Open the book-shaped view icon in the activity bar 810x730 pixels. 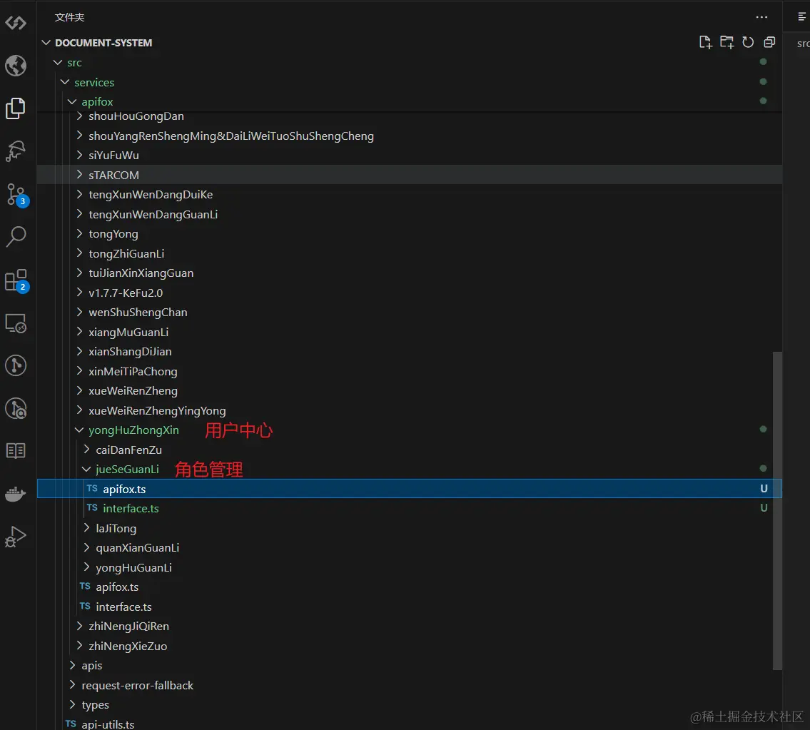click(x=16, y=450)
